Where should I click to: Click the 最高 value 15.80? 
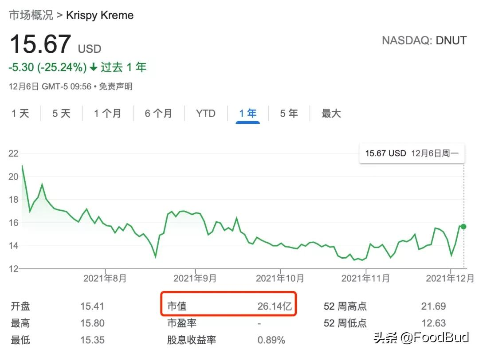[92, 323]
